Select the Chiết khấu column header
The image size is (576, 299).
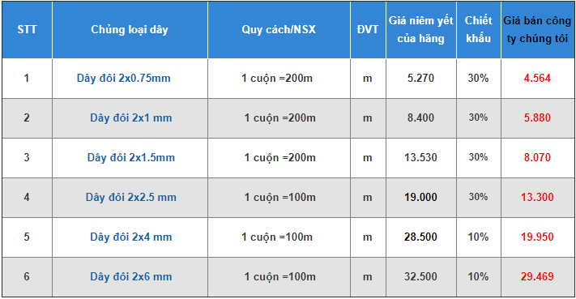478,29
